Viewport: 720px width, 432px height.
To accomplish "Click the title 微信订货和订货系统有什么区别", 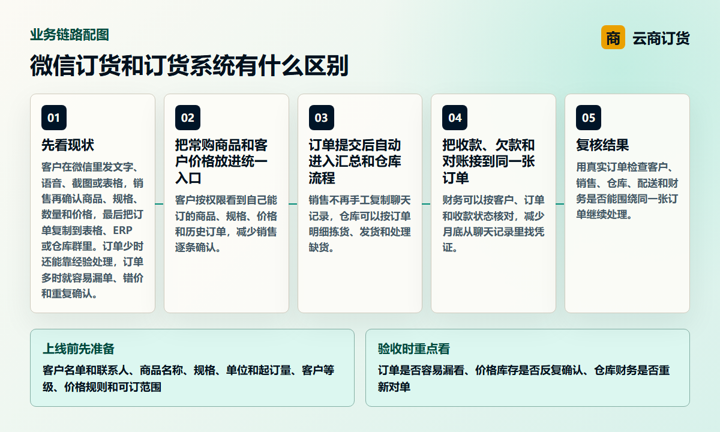I will click(189, 65).
